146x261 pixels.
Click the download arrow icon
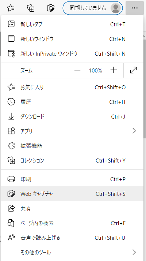pos(11,116)
